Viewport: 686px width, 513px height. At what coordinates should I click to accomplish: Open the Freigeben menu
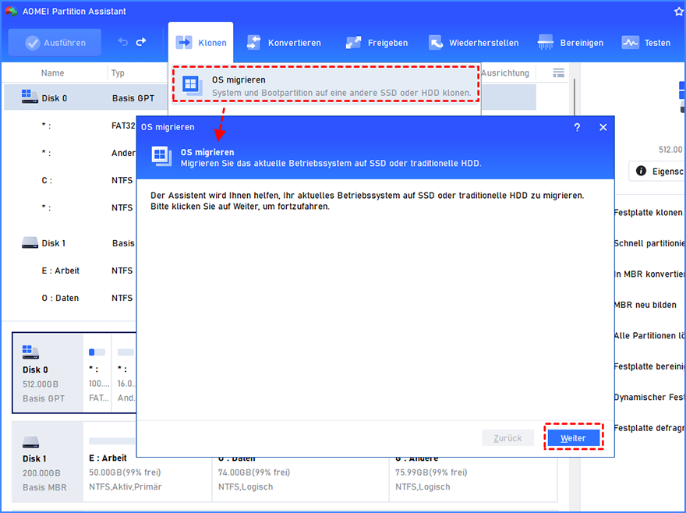click(377, 43)
